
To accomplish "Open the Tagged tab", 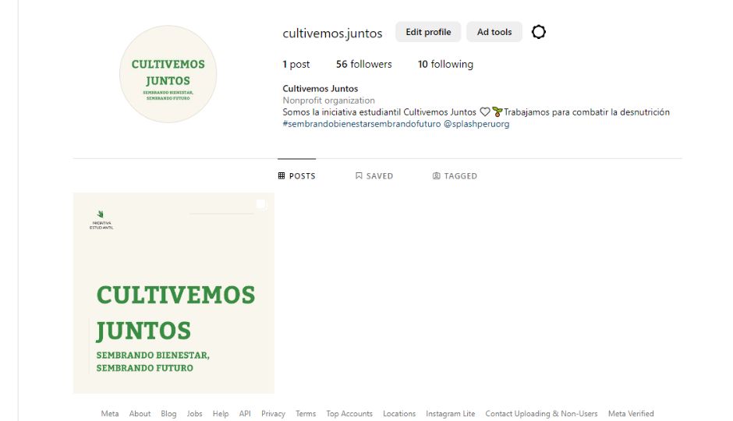I will tap(455, 176).
